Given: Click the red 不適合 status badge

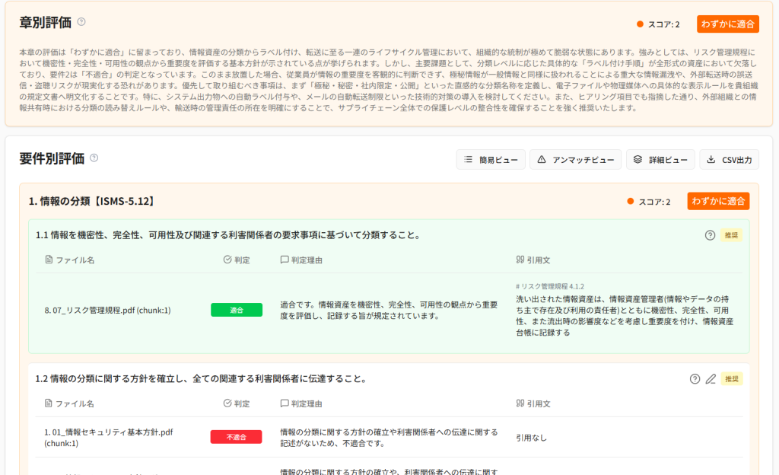Looking at the screenshot, I should click(x=236, y=437).
